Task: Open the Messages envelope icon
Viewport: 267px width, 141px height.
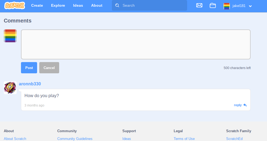Action: tap(199, 5)
